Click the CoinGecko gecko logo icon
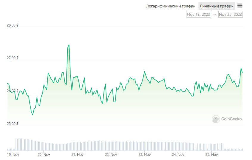This screenshot has height=160, width=252. (x=216, y=119)
